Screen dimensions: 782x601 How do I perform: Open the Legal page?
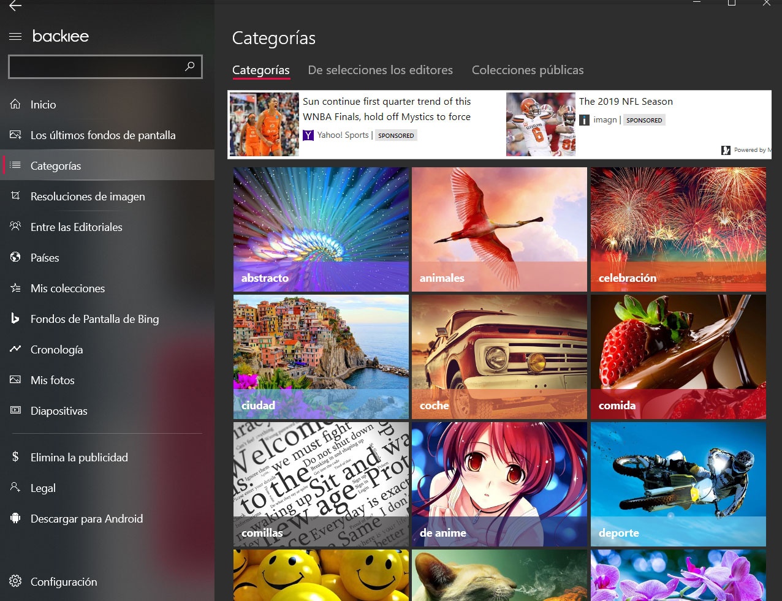pyautogui.click(x=107, y=488)
